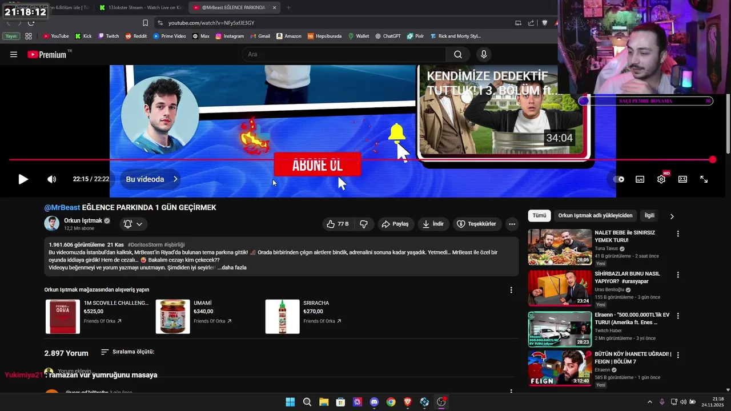Like the video with 77 B thumbs-up
Image resolution: width=731 pixels, height=411 pixels.
pos(338,224)
